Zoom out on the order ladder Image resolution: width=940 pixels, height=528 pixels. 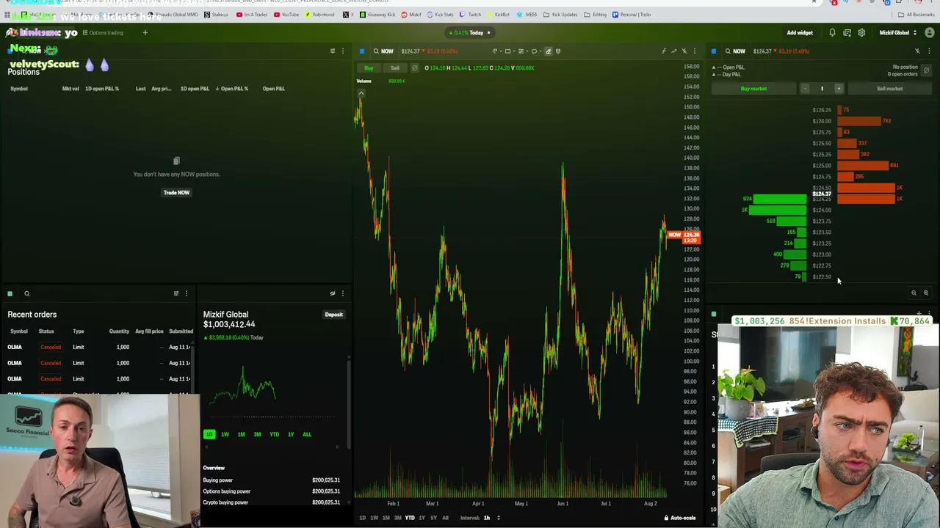click(x=914, y=293)
